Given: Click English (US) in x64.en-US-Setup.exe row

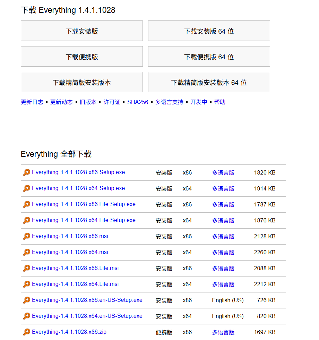Looking at the screenshot, I should [228, 316].
